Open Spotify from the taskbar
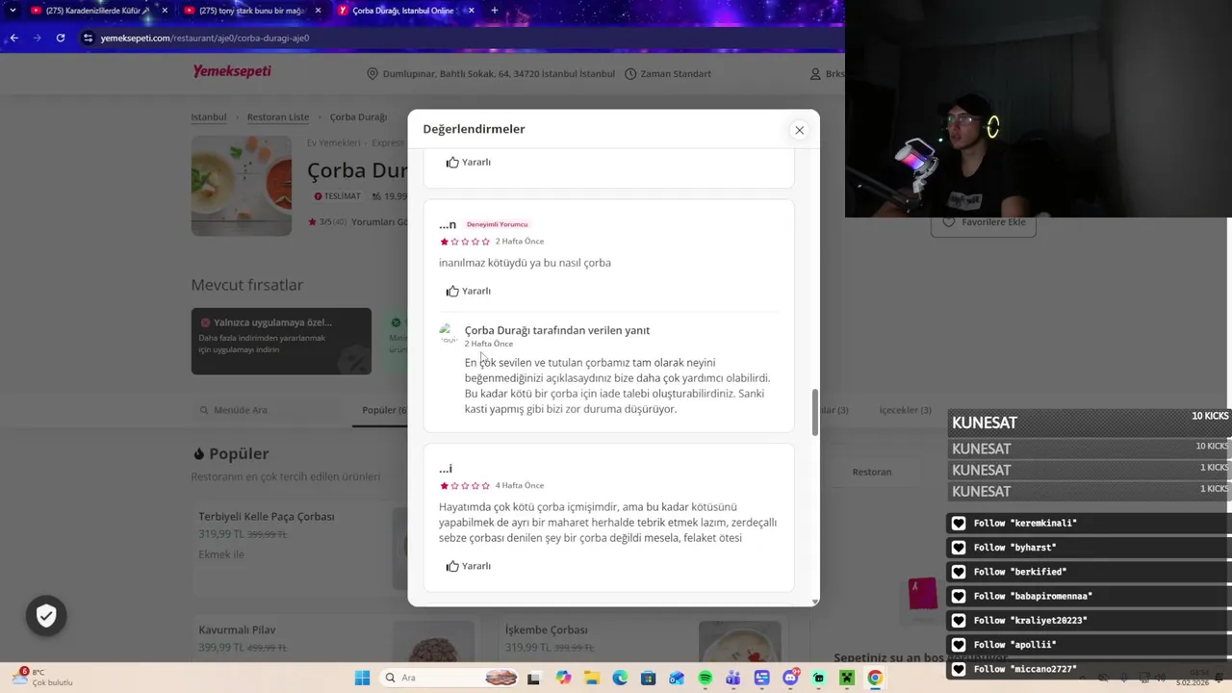Image resolution: width=1232 pixels, height=693 pixels. [x=706, y=679]
